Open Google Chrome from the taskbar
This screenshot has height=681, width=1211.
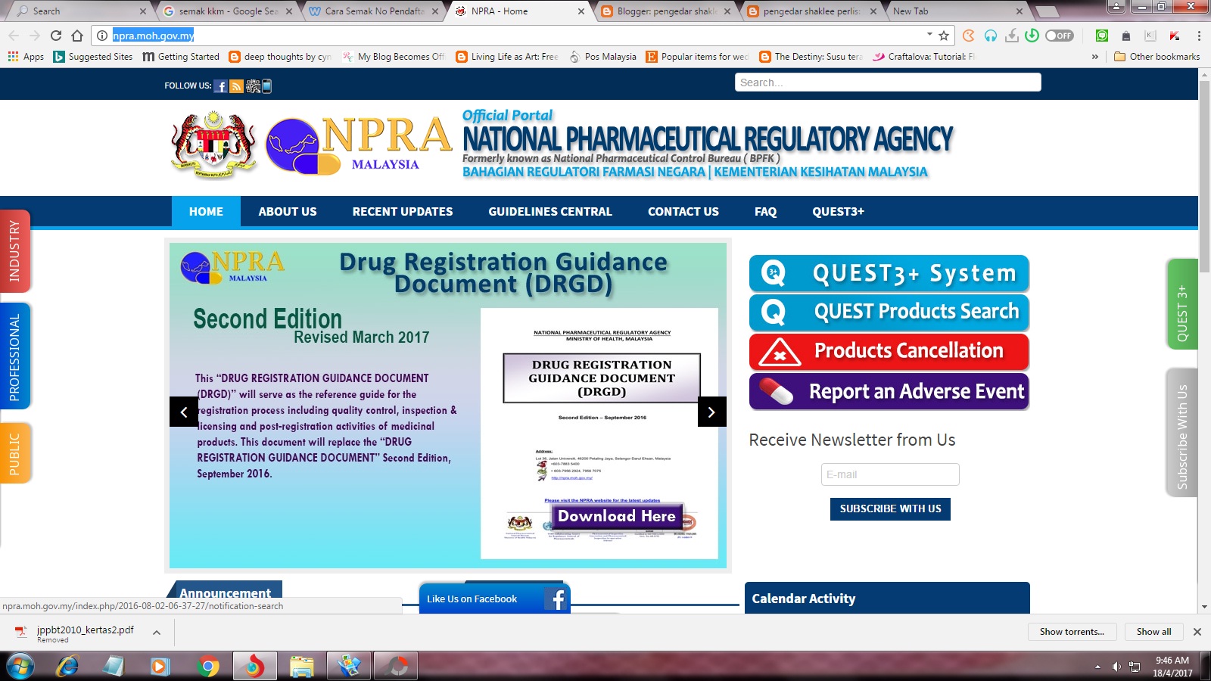point(207,667)
